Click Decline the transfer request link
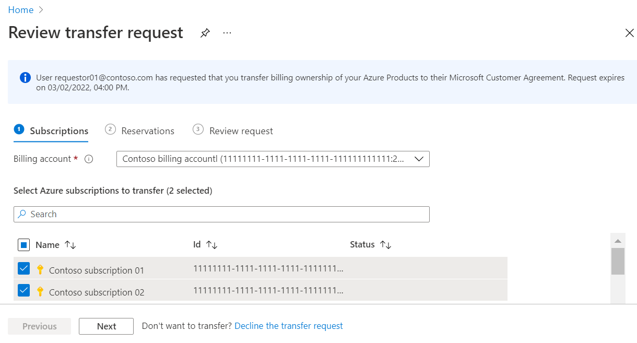 point(289,326)
